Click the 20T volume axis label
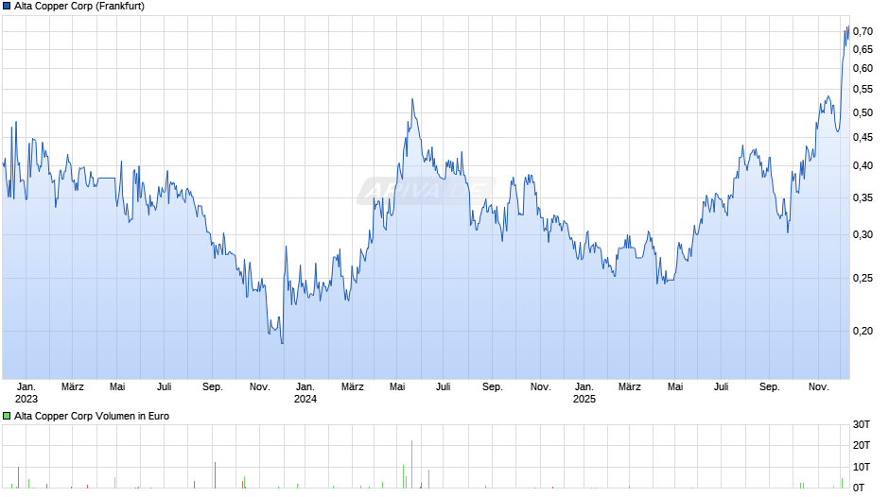The image size is (889, 497). pyautogui.click(x=862, y=446)
